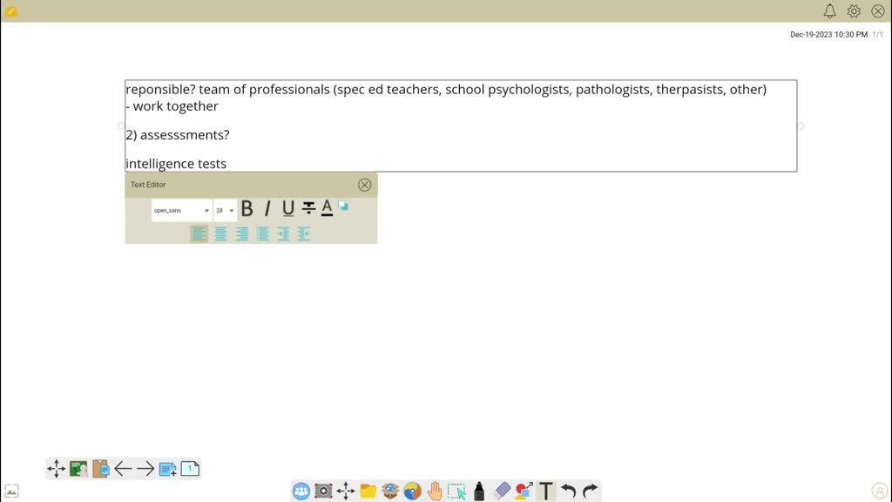Click the notifications bell

click(830, 11)
